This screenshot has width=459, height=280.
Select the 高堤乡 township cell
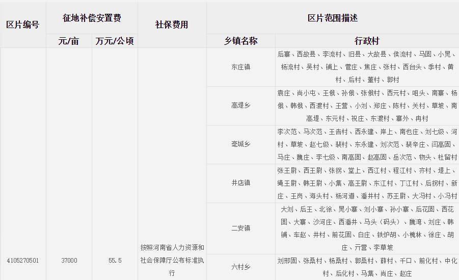[x=241, y=106]
